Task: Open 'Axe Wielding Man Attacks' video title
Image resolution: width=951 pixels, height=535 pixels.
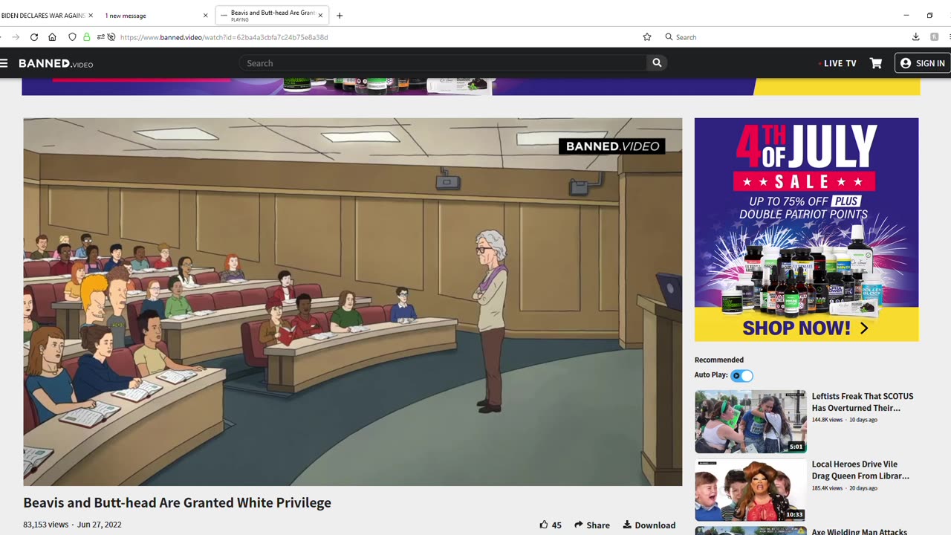Action: pos(860,531)
